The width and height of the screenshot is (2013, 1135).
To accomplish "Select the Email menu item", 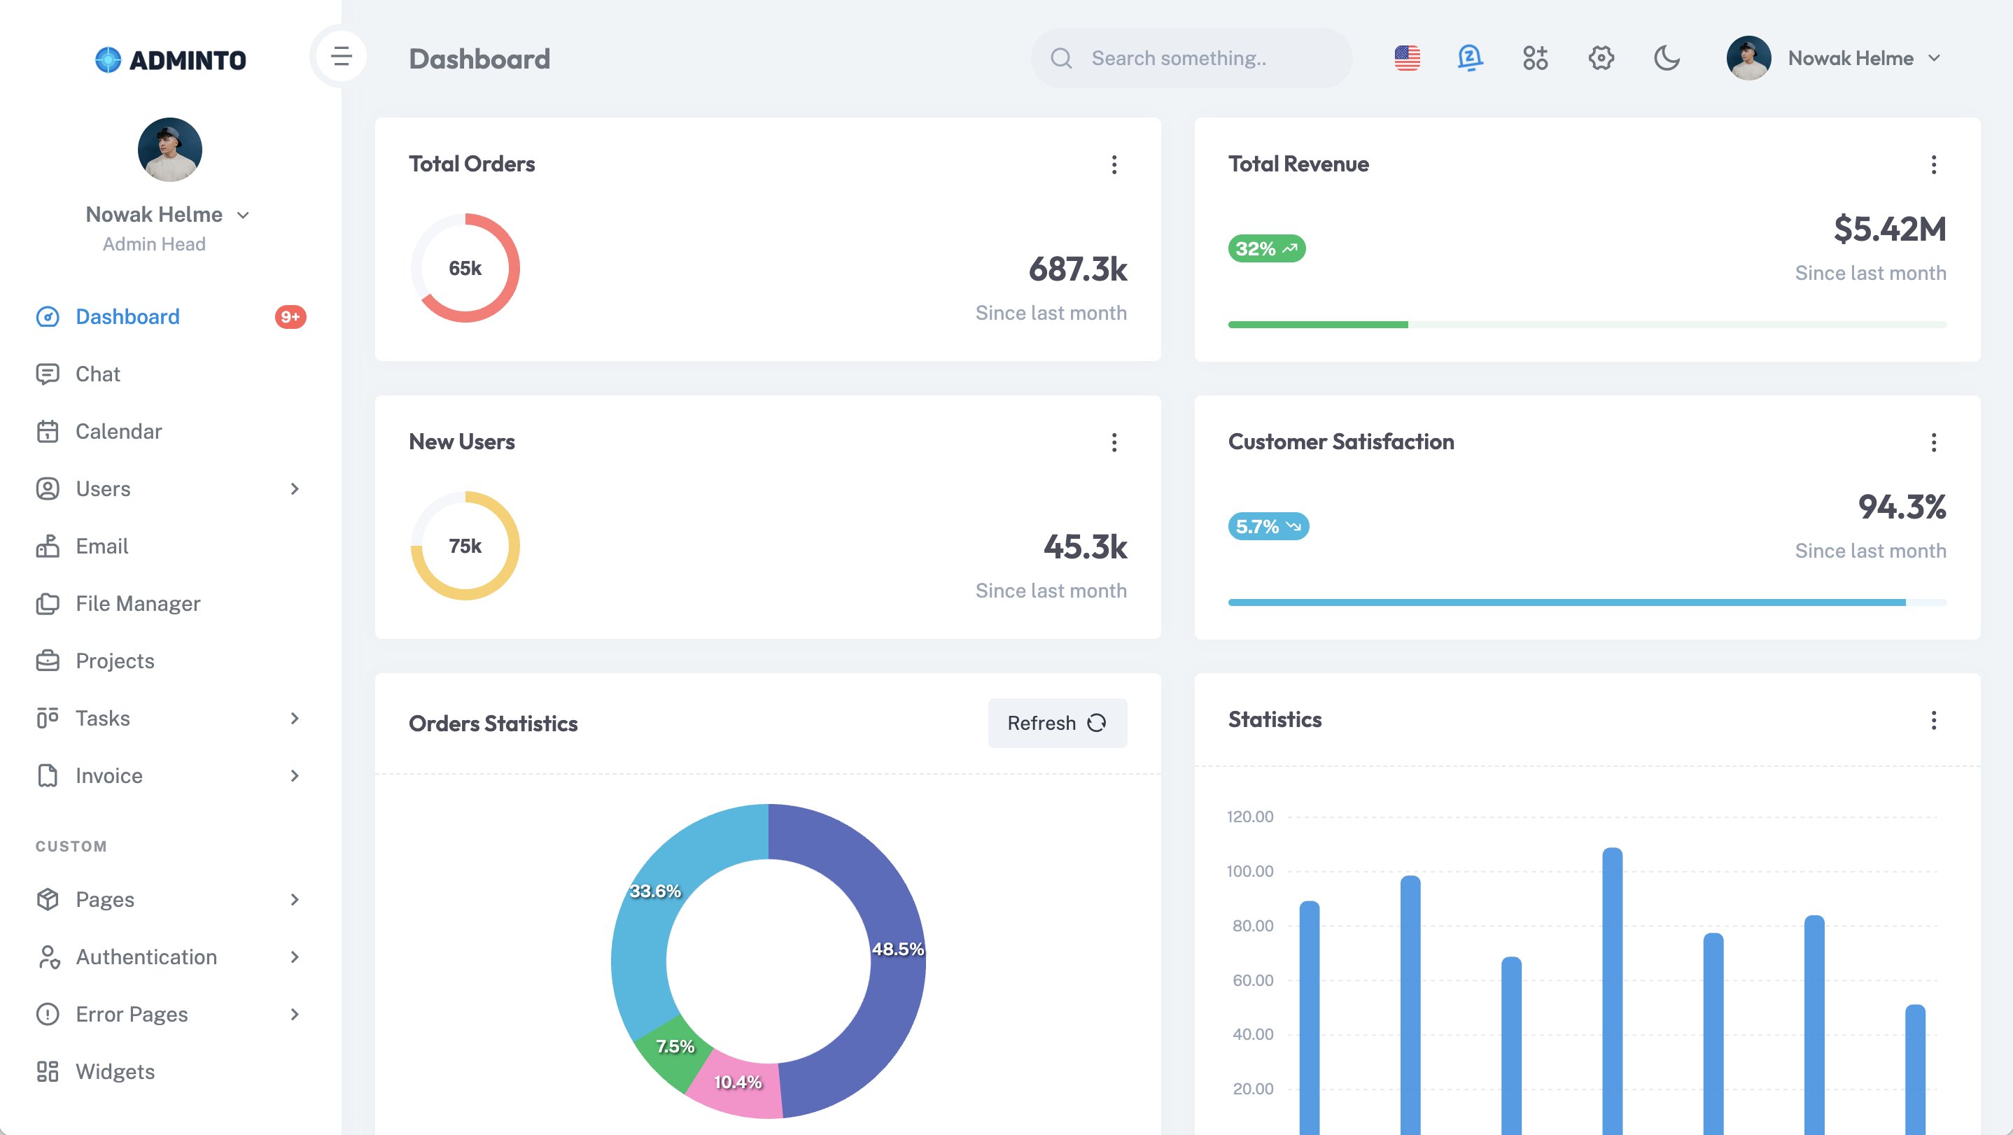I will click(101, 546).
